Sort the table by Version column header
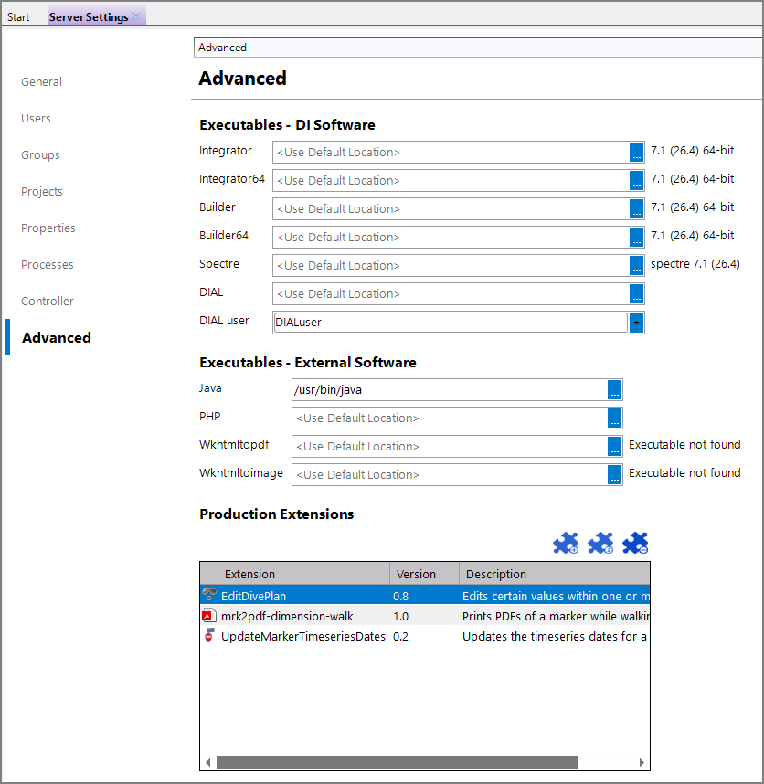The image size is (764, 784). pos(415,574)
